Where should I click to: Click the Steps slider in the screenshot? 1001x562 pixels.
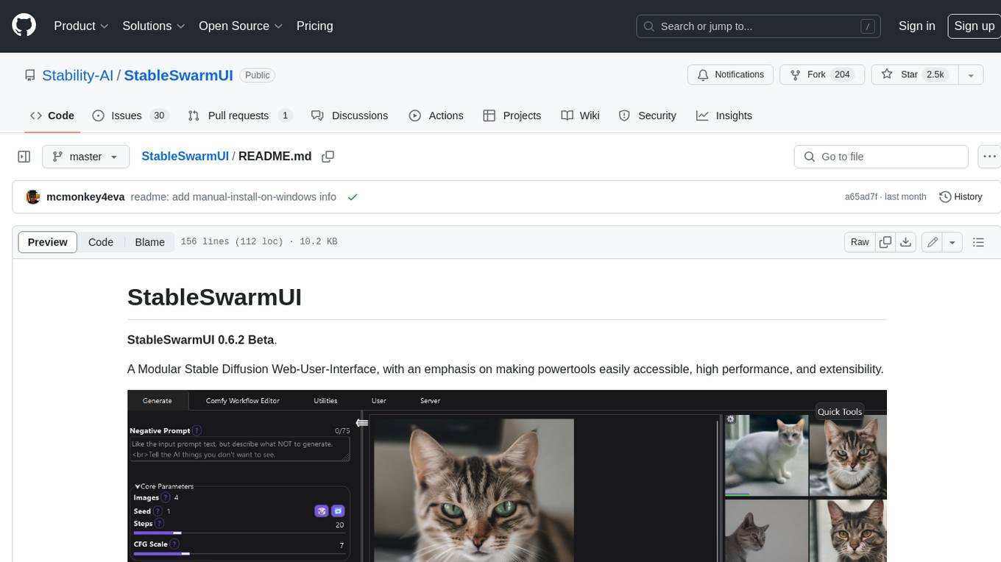click(x=239, y=533)
